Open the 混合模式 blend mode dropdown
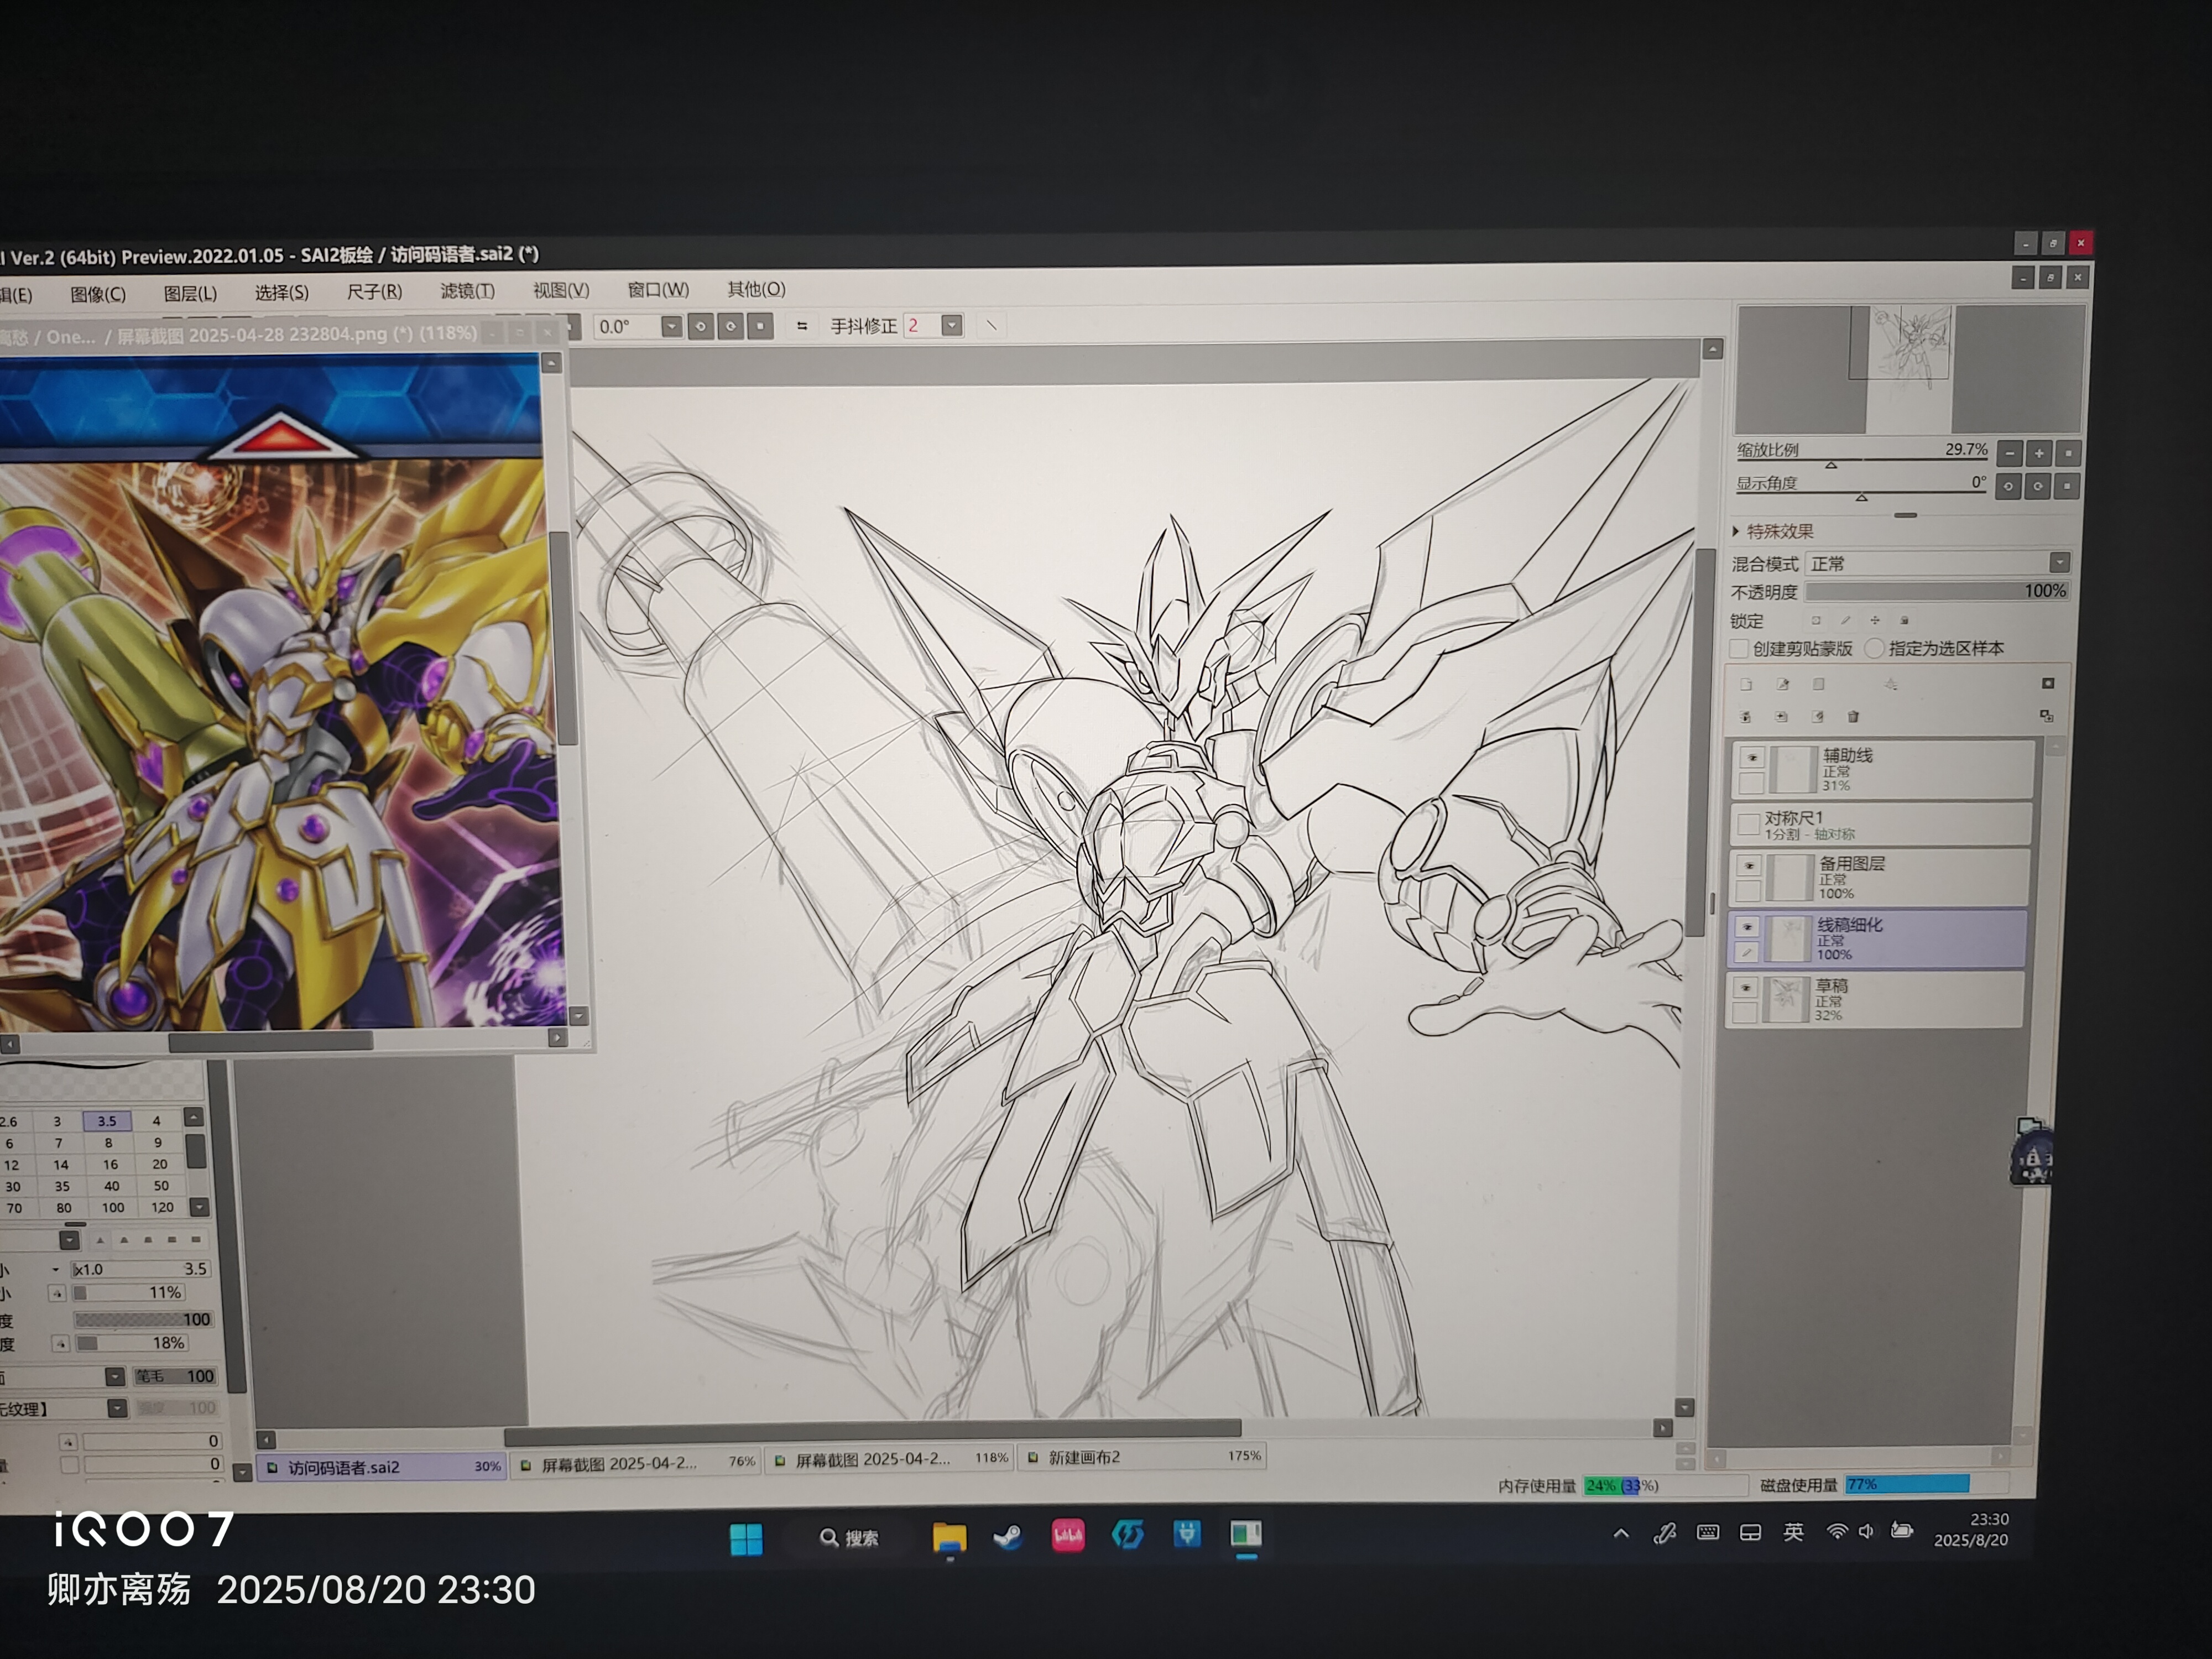This screenshot has height=1659, width=2212. coord(2059,562)
